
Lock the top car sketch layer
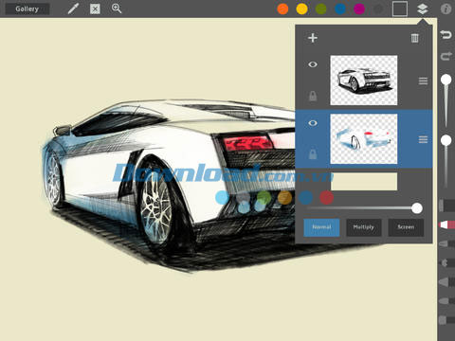(x=313, y=96)
